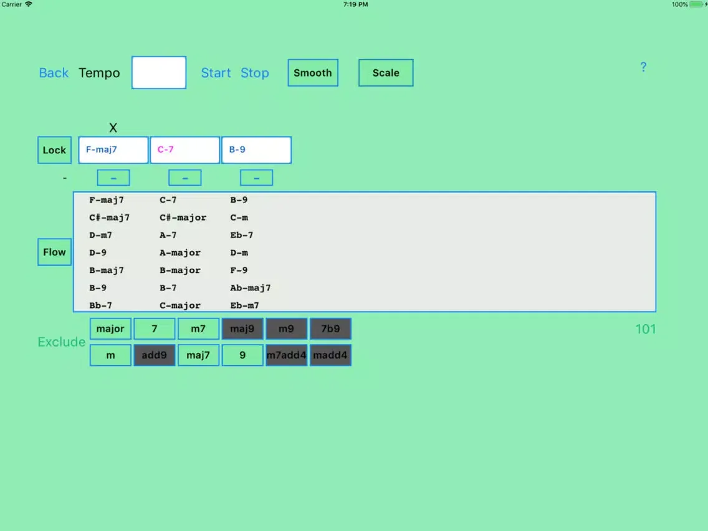Screen dimensions: 708x531
Task: Toggle exclude for madd4 chord type
Action: pyautogui.click(x=330, y=355)
